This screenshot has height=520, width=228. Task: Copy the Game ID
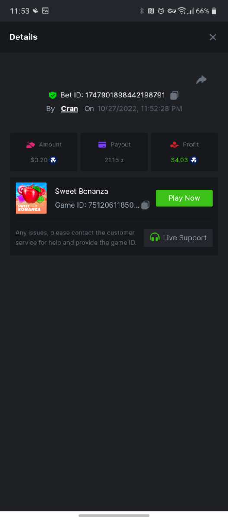tap(146, 205)
